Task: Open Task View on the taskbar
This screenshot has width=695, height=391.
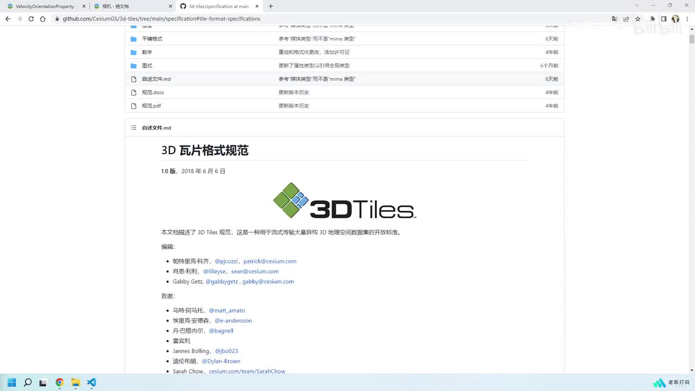Action: (x=43, y=382)
